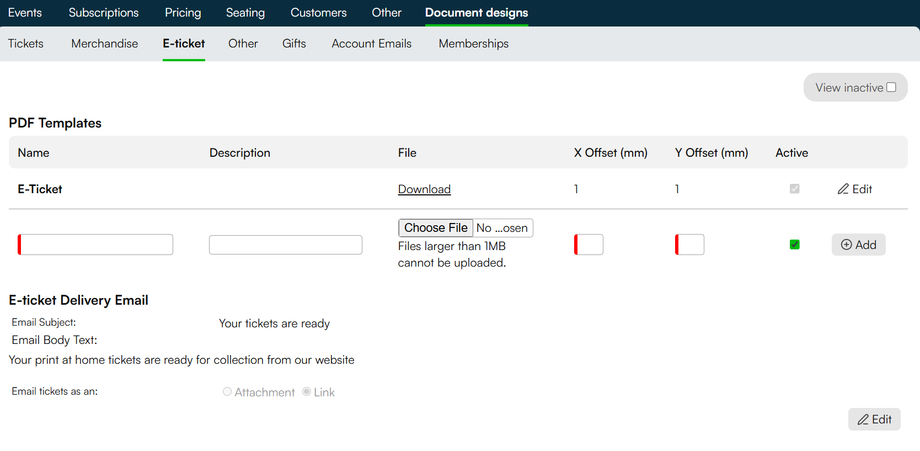Viewport: 920px width, 451px height.
Task: Click the 'Email Subject:' label
Action: tap(44, 322)
